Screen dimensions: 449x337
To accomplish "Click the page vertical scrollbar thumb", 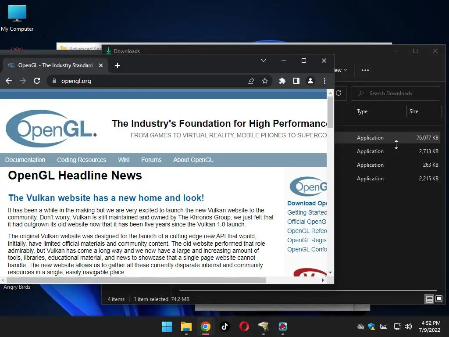I will (330, 112).
